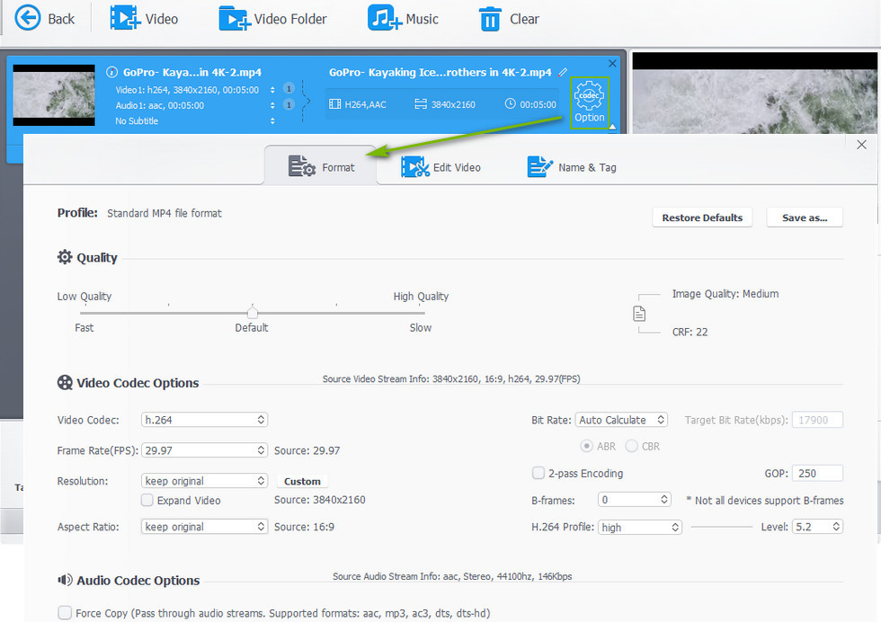Open the Level 5.2 dropdown

tap(817, 527)
